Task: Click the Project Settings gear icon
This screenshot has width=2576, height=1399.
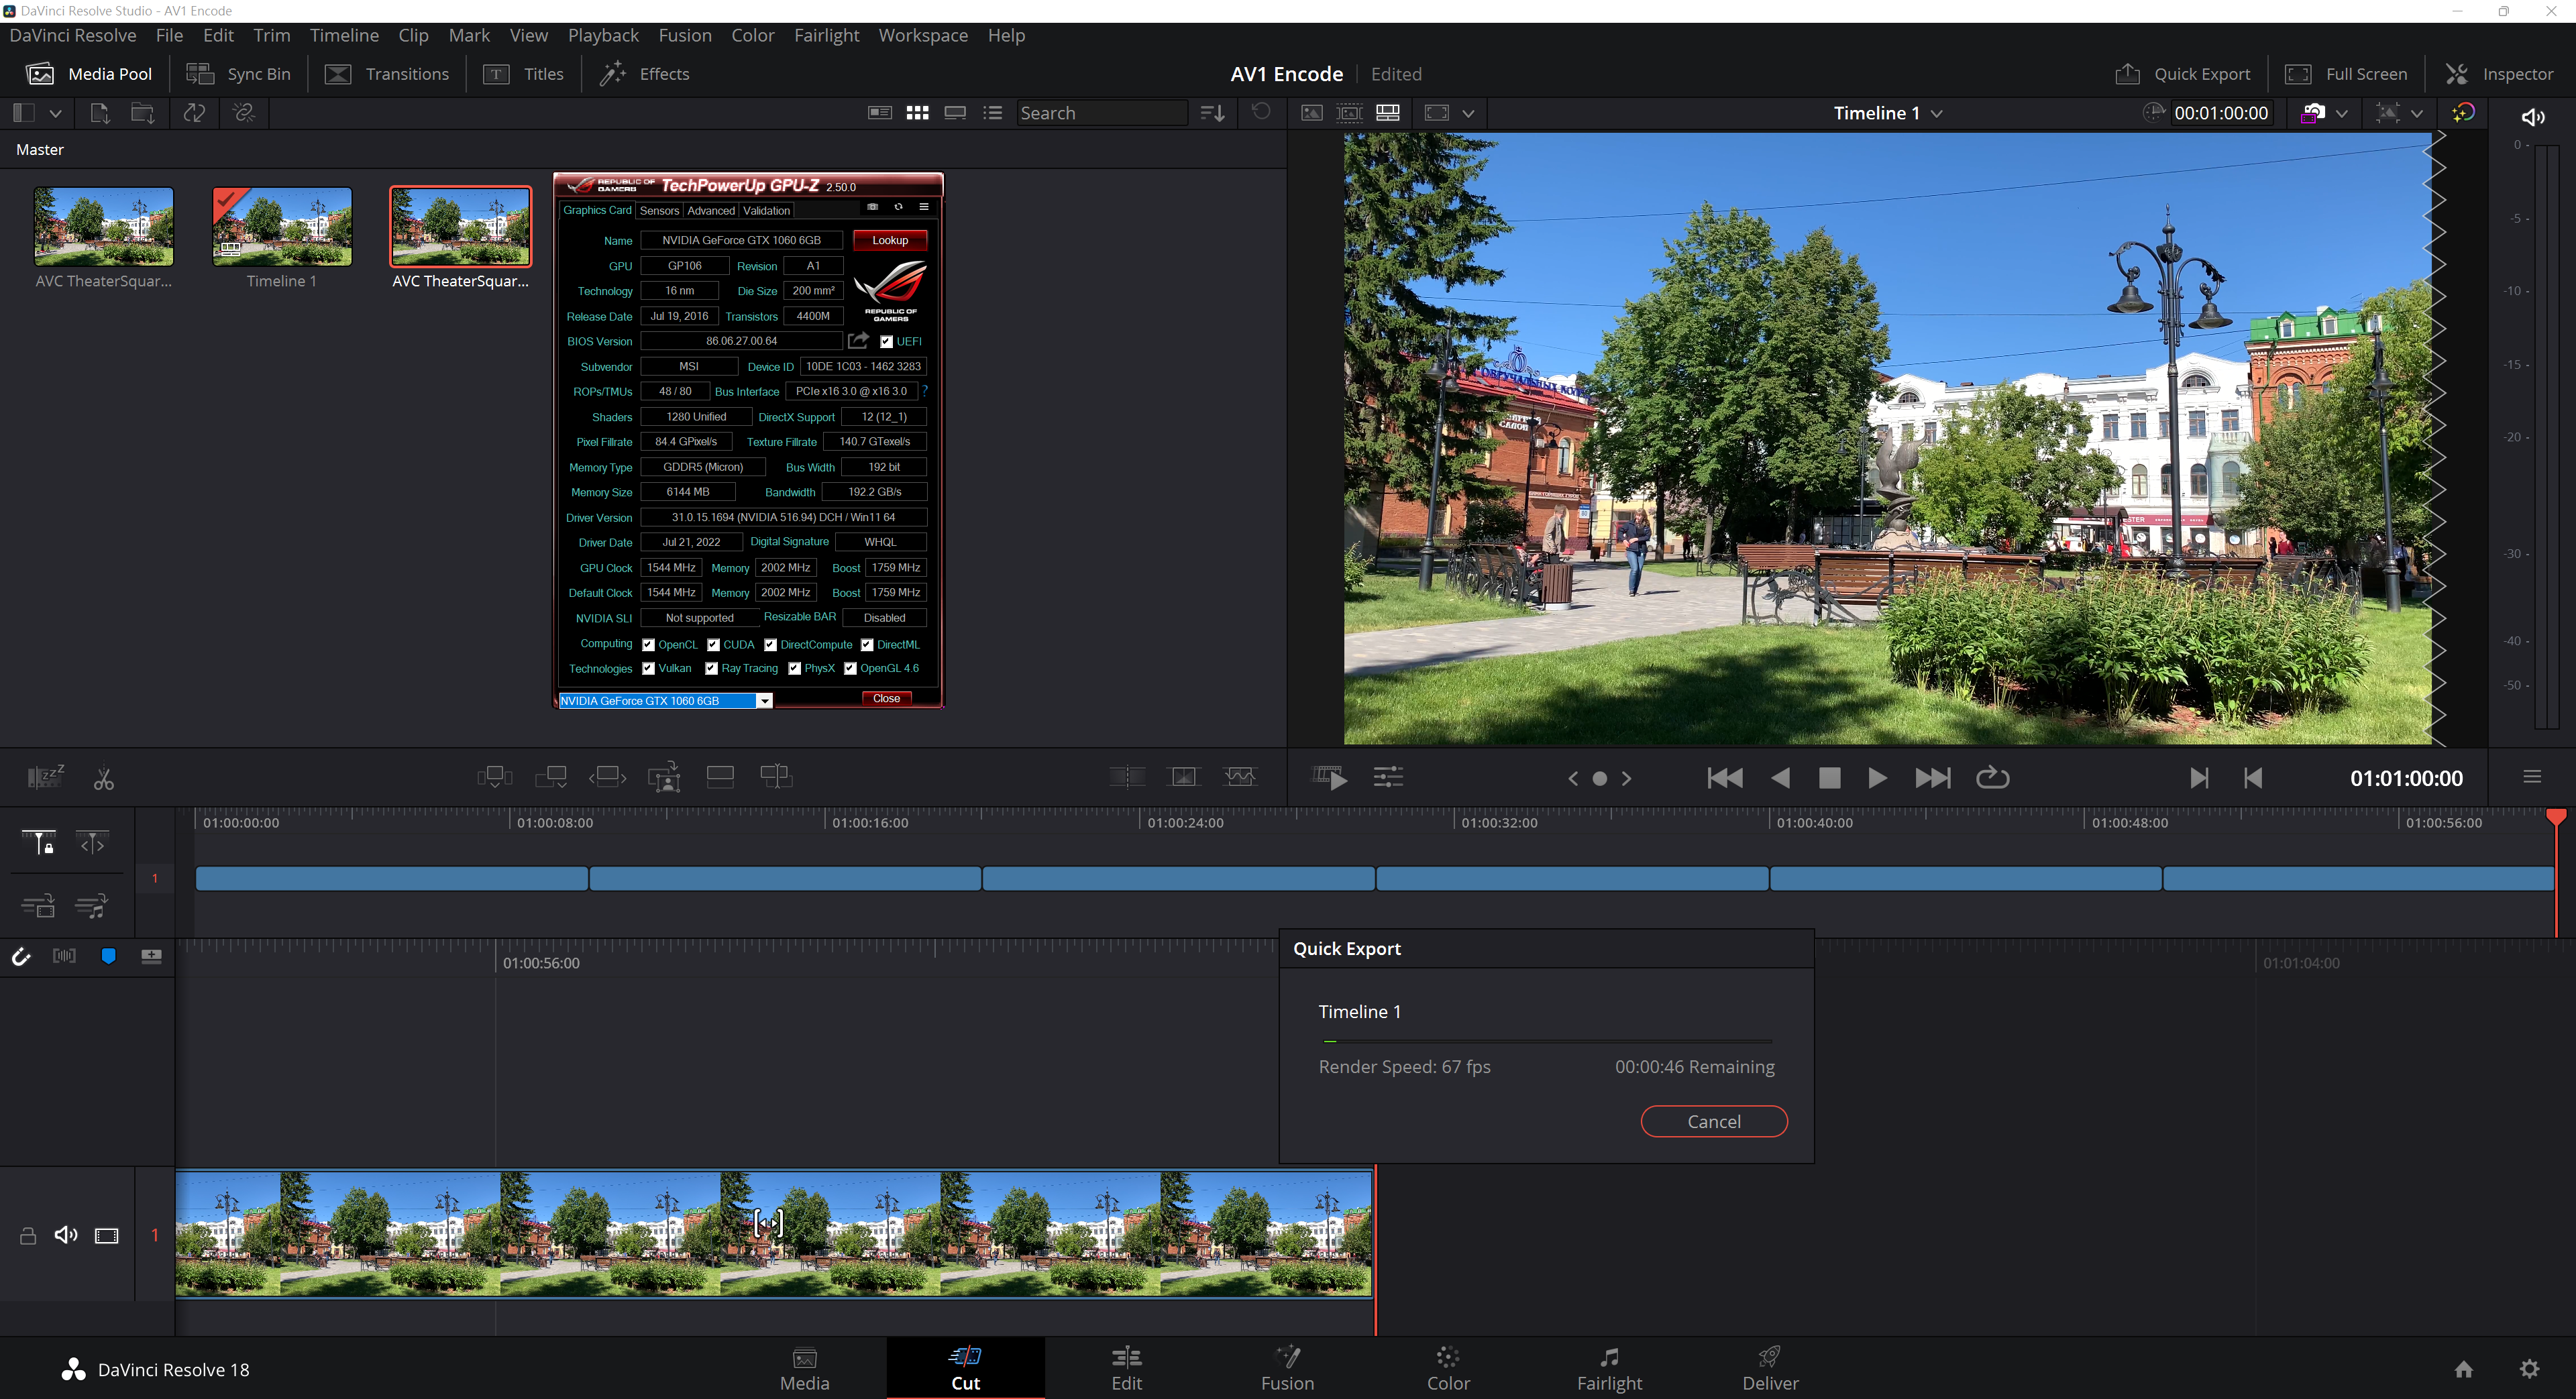Action: [x=2529, y=1369]
